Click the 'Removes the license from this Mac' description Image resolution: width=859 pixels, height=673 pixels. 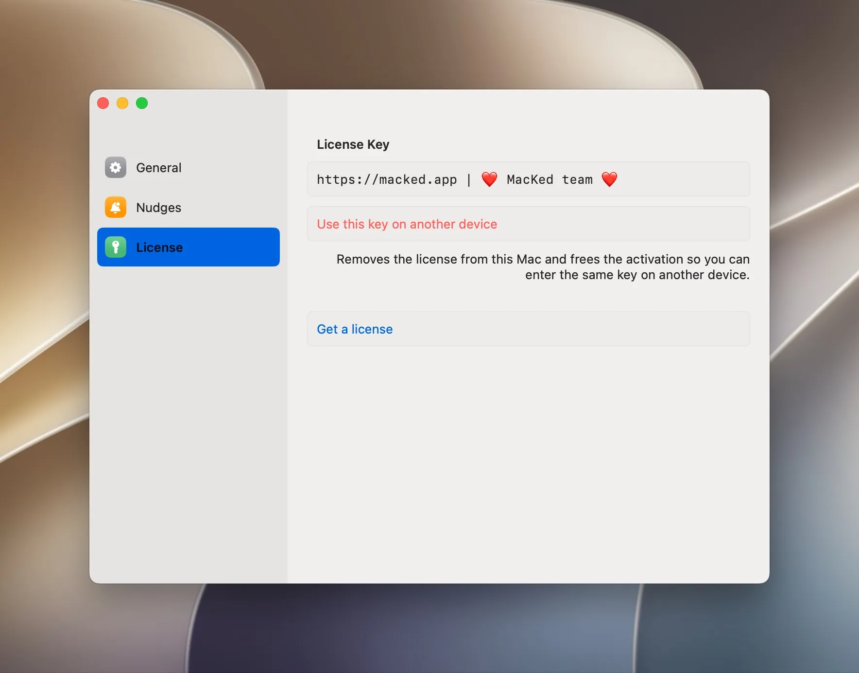(x=543, y=267)
